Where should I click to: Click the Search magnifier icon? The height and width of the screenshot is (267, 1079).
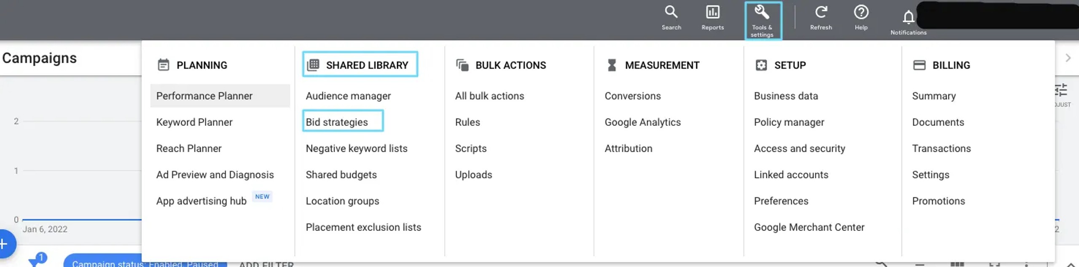tap(671, 13)
